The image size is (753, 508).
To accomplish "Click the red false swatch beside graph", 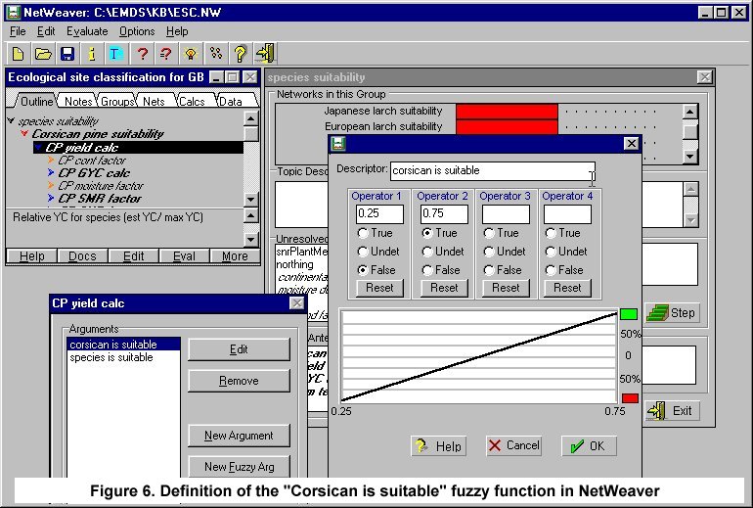I will tap(630, 398).
